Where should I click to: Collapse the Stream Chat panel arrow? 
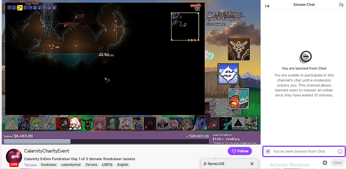coord(267,6)
